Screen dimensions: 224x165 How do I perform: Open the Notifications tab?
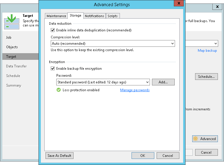pos(94,16)
